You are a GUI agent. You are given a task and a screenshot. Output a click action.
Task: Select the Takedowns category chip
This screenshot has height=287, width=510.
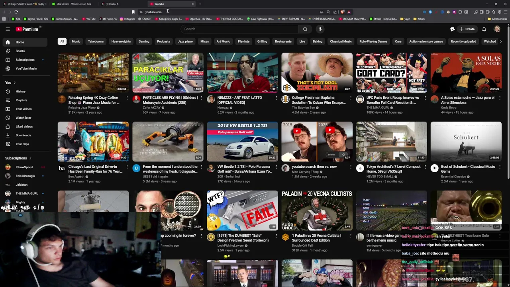pos(96,41)
